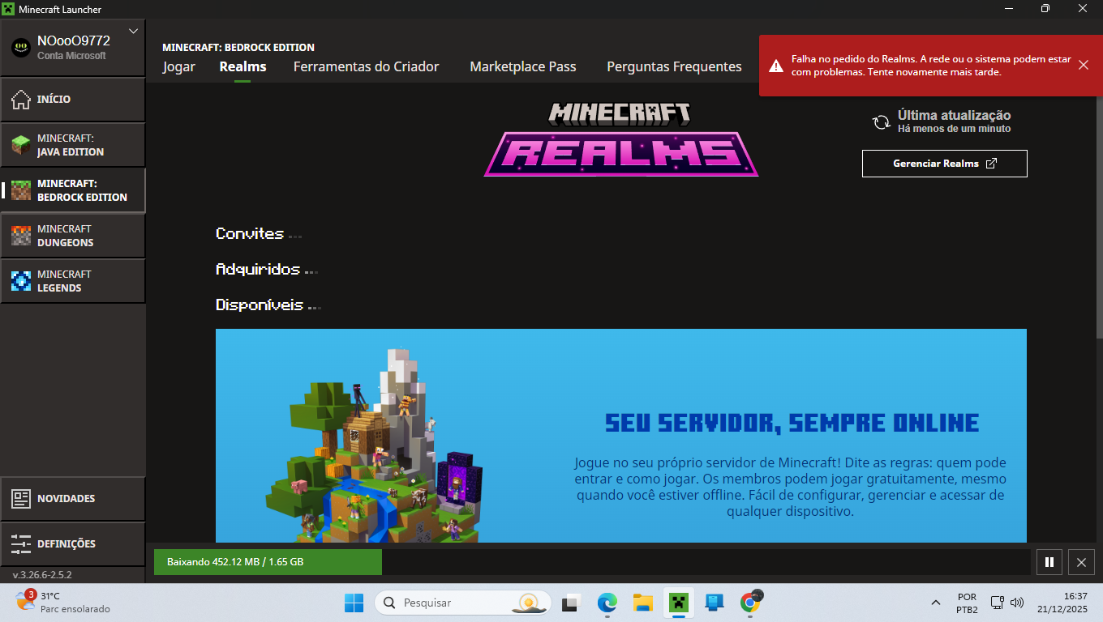
Task: Click the 'Seu servidor, sempre online' headline
Action: pyautogui.click(x=792, y=423)
